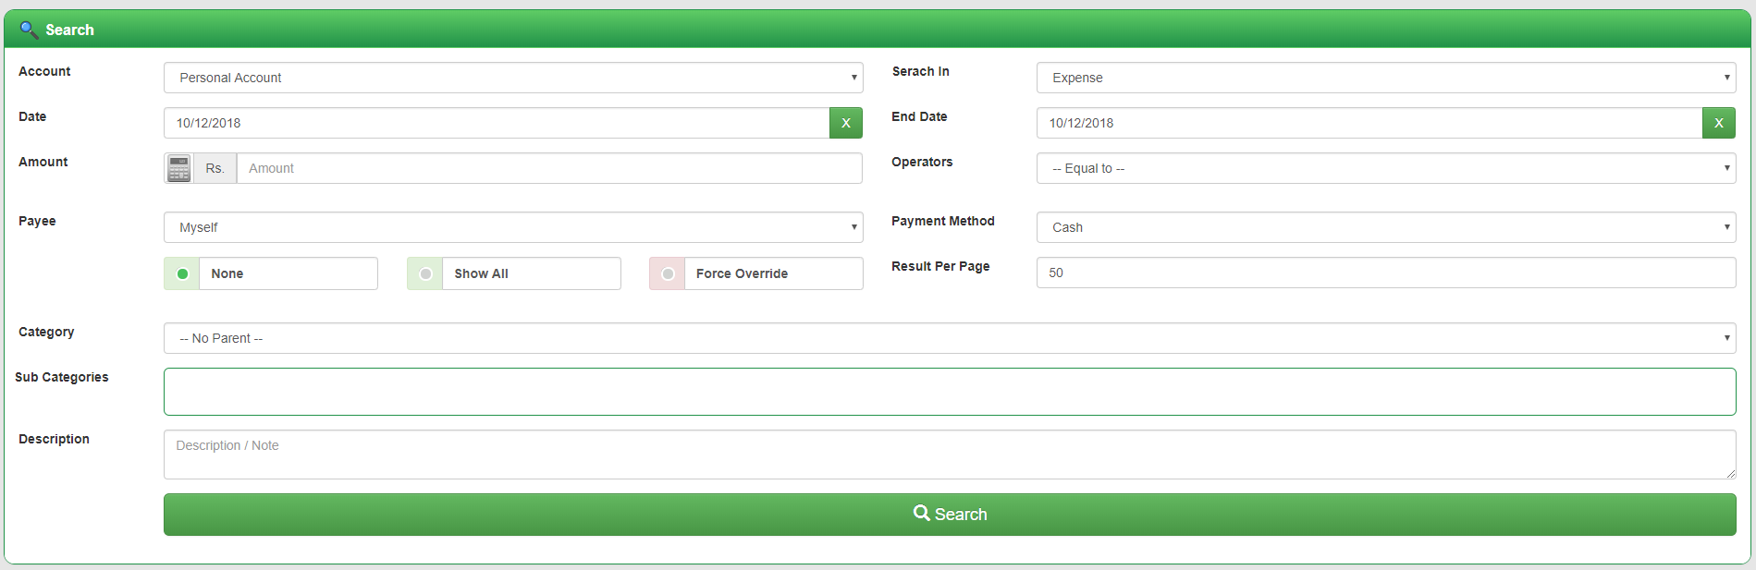Clear the End Date with X button

[1718, 123]
